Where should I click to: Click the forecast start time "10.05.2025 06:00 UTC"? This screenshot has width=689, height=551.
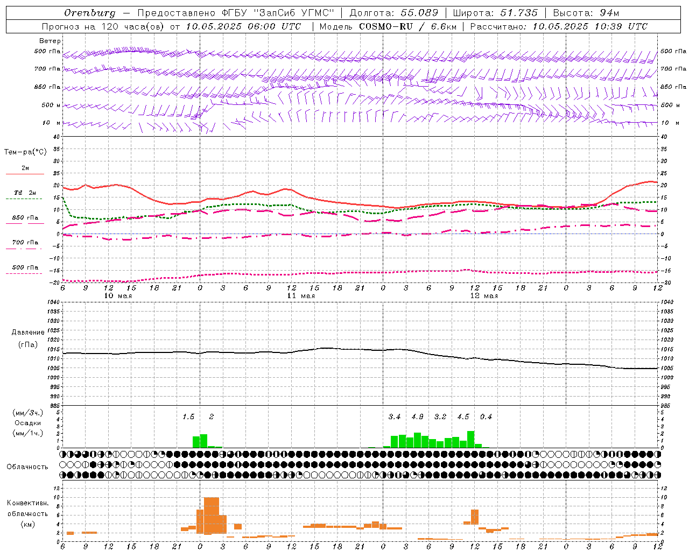pyautogui.click(x=244, y=26)
